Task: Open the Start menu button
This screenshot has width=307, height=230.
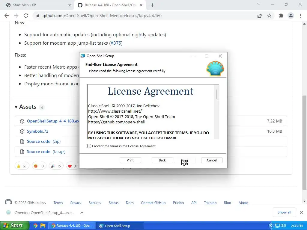Action: click(14, 226)
